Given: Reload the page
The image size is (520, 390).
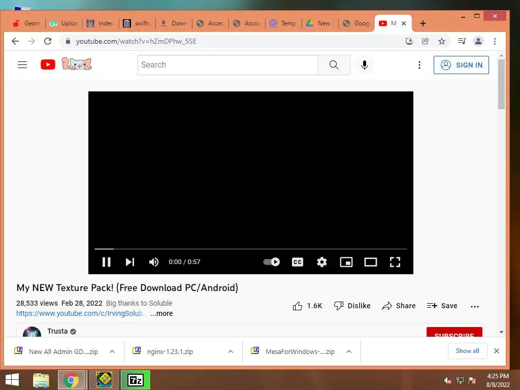Looking at the screenshot, I should [48, 41].
